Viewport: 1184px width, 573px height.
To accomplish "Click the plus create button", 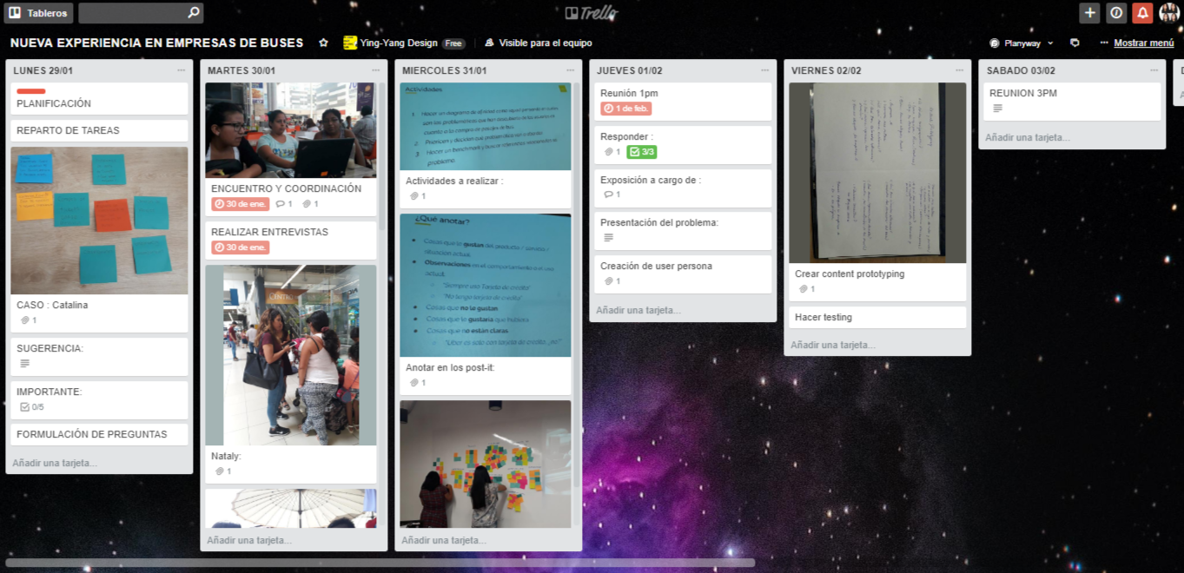I will point(1089,13).
